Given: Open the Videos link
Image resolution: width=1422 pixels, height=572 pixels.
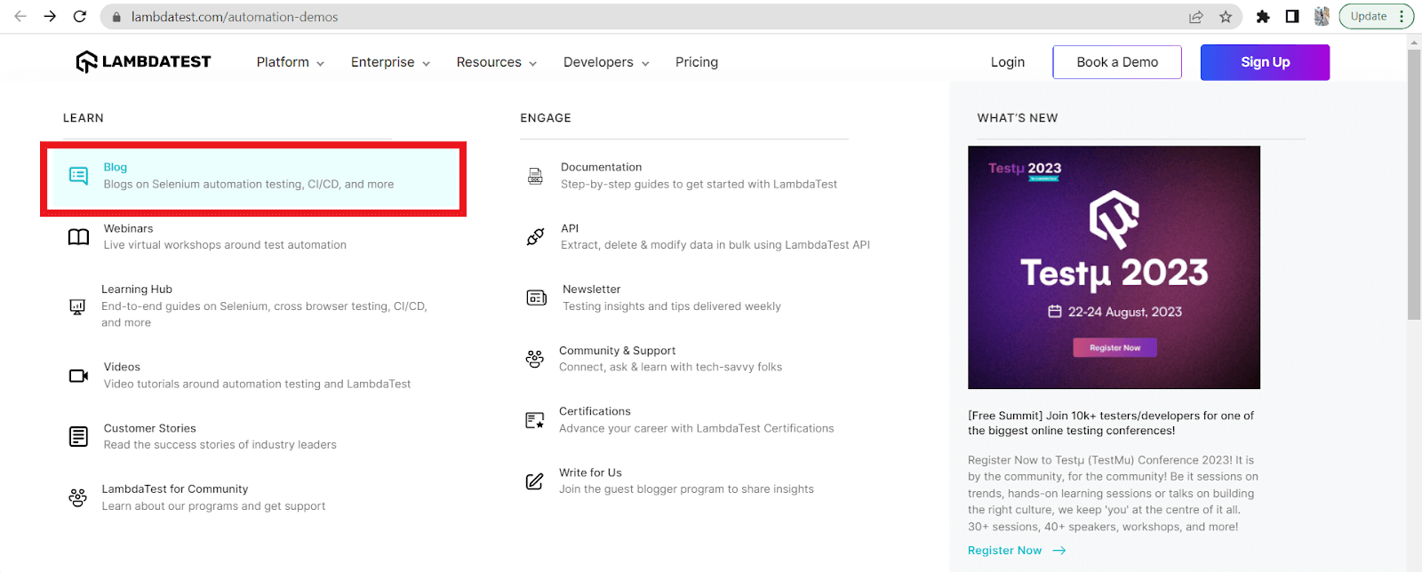Looking at the screenshot, I should pyautogui.click(x=122, y=367).
